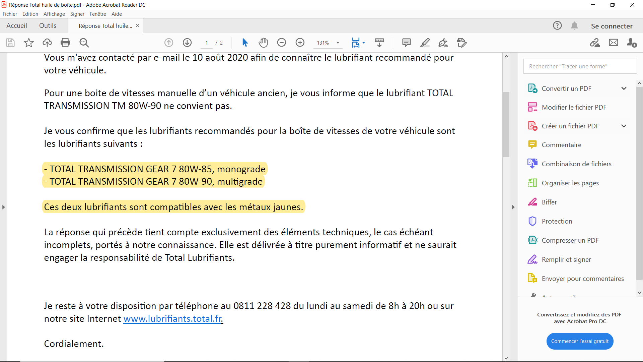643x362 pixels.
Task: Click the zoom in plus icon
Action: pyautogui.click(x=300, y=43)
